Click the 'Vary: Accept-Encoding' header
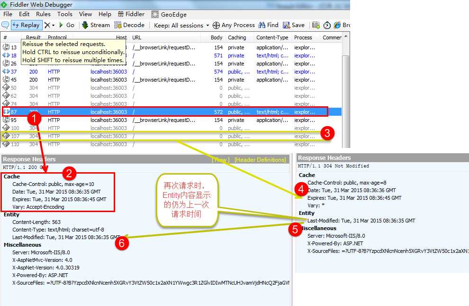This screenshot has width=469, height=306. click(x=38, y=207)
